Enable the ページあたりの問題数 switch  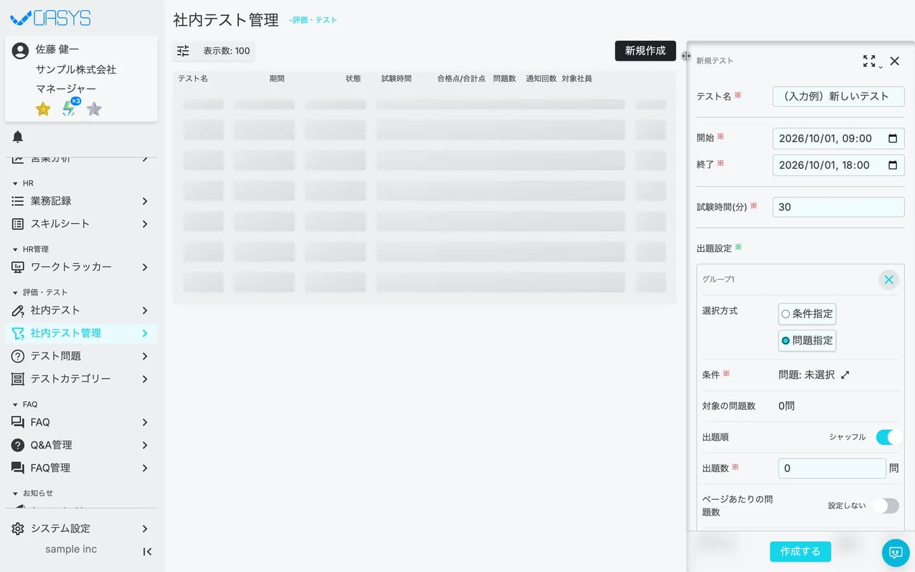pos(886,506)
